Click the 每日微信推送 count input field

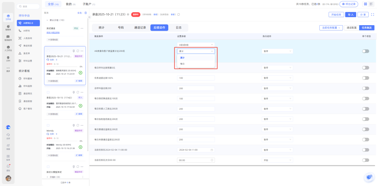coord(196,99)
